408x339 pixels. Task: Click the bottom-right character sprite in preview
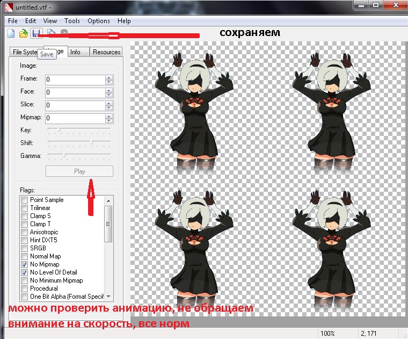332,250
